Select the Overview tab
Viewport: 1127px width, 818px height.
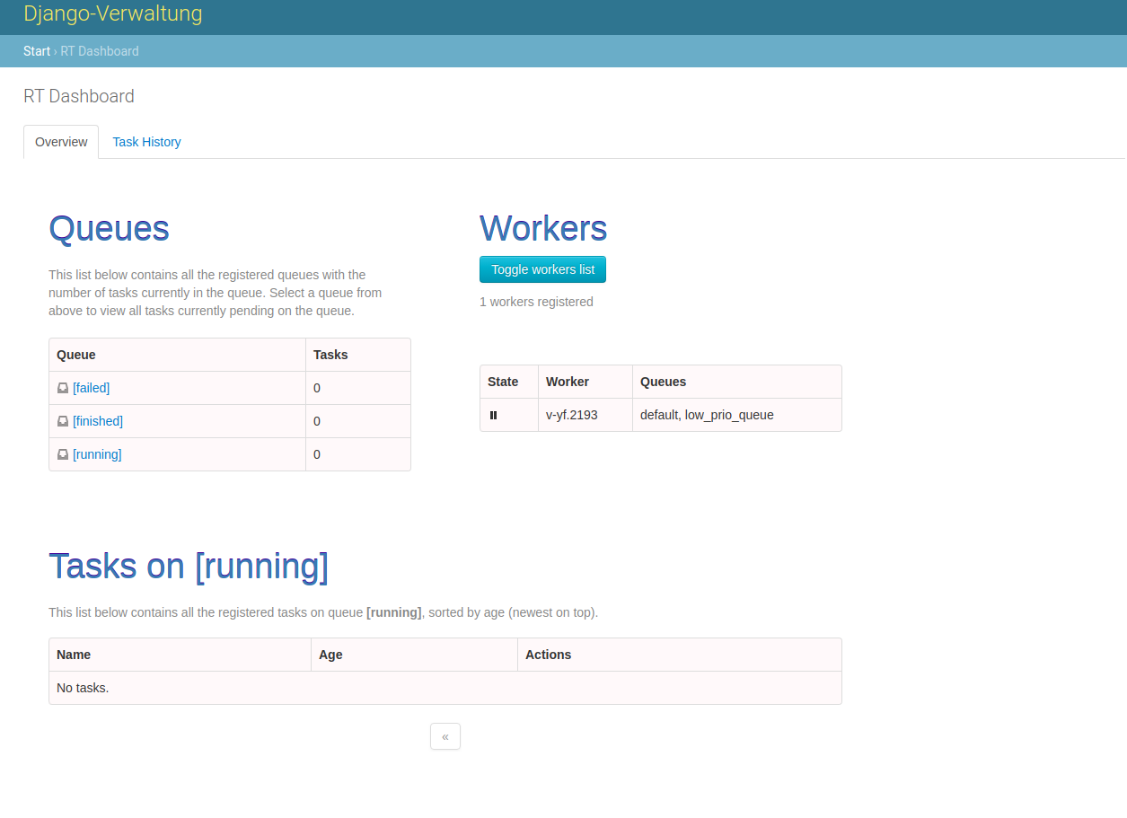pos(61,142)
